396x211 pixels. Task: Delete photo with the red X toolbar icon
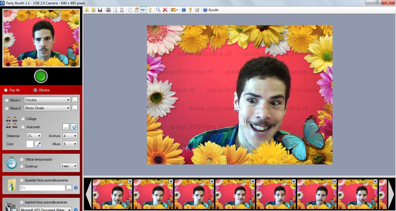point(165,10)
